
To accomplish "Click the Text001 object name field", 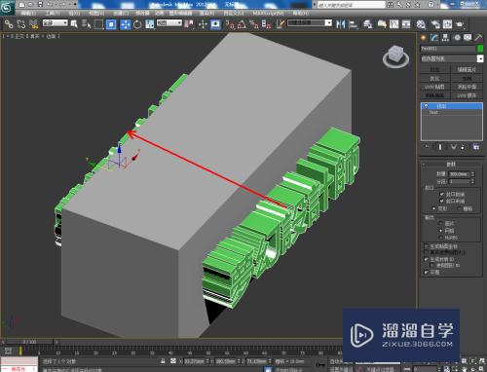I will (x=448, y=49).
